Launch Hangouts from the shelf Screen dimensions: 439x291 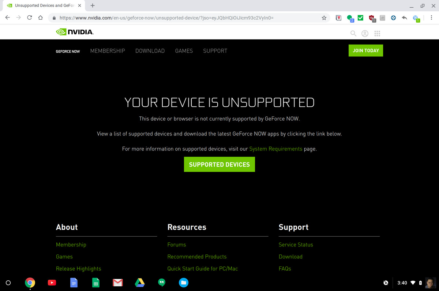tap(162, 283)
